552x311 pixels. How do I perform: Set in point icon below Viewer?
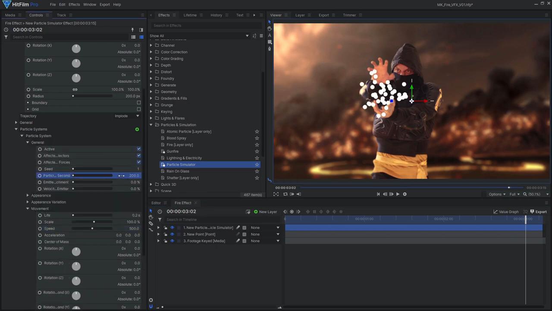coord(292,194)
